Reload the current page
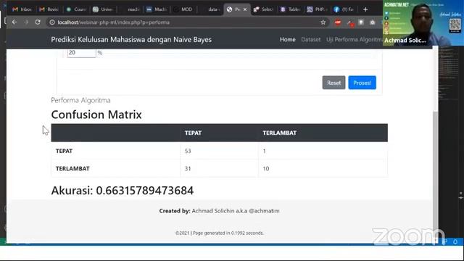 [38, 22]
